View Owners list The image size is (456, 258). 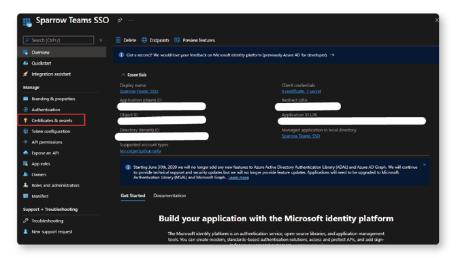pos(39,174)
